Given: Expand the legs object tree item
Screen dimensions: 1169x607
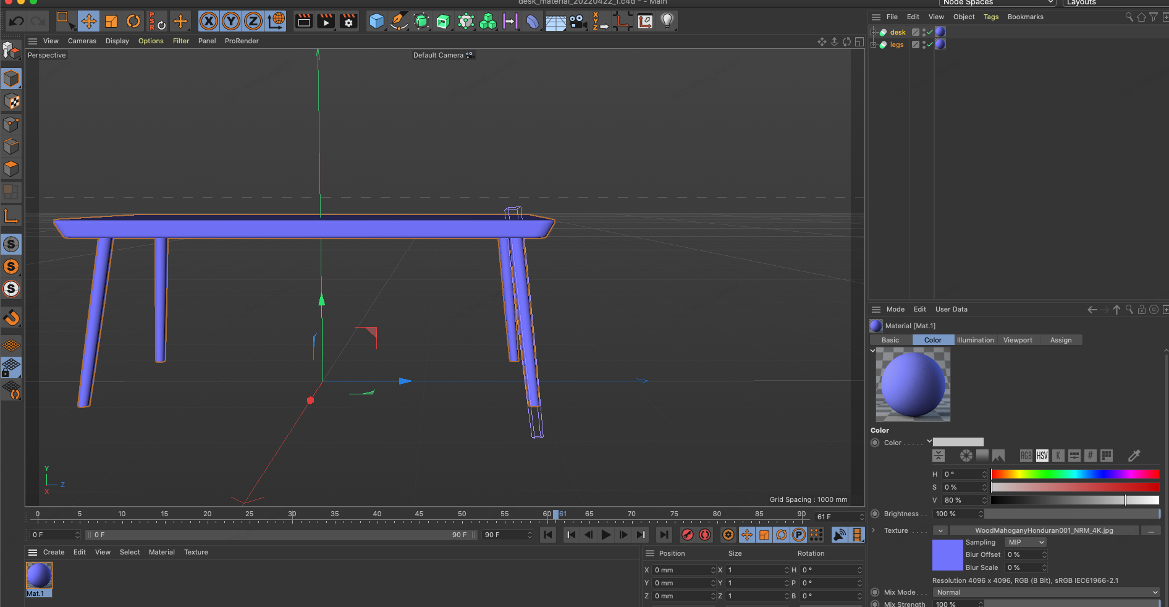Looking at the screenshot, I should pos(874,45).
